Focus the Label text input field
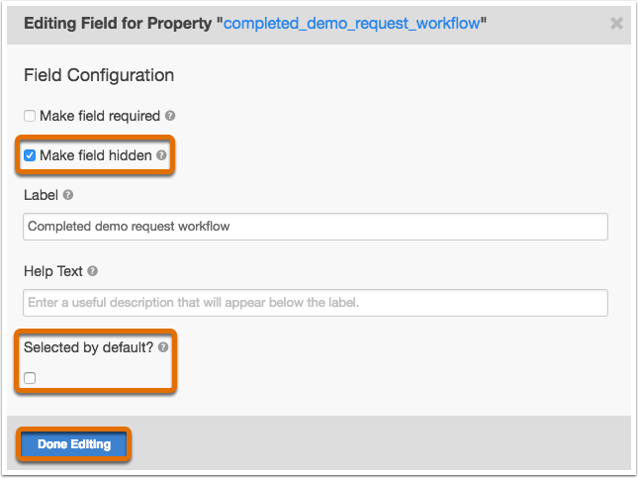 click(316, 227)
